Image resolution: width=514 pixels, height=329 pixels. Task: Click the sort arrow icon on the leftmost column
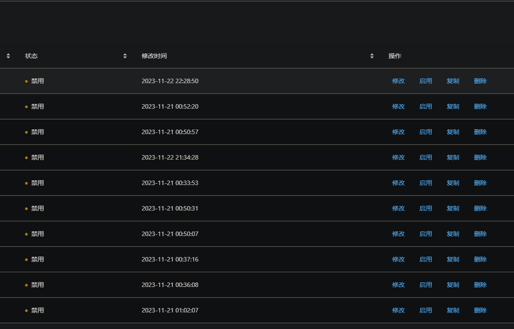click(x=8, y=55)
